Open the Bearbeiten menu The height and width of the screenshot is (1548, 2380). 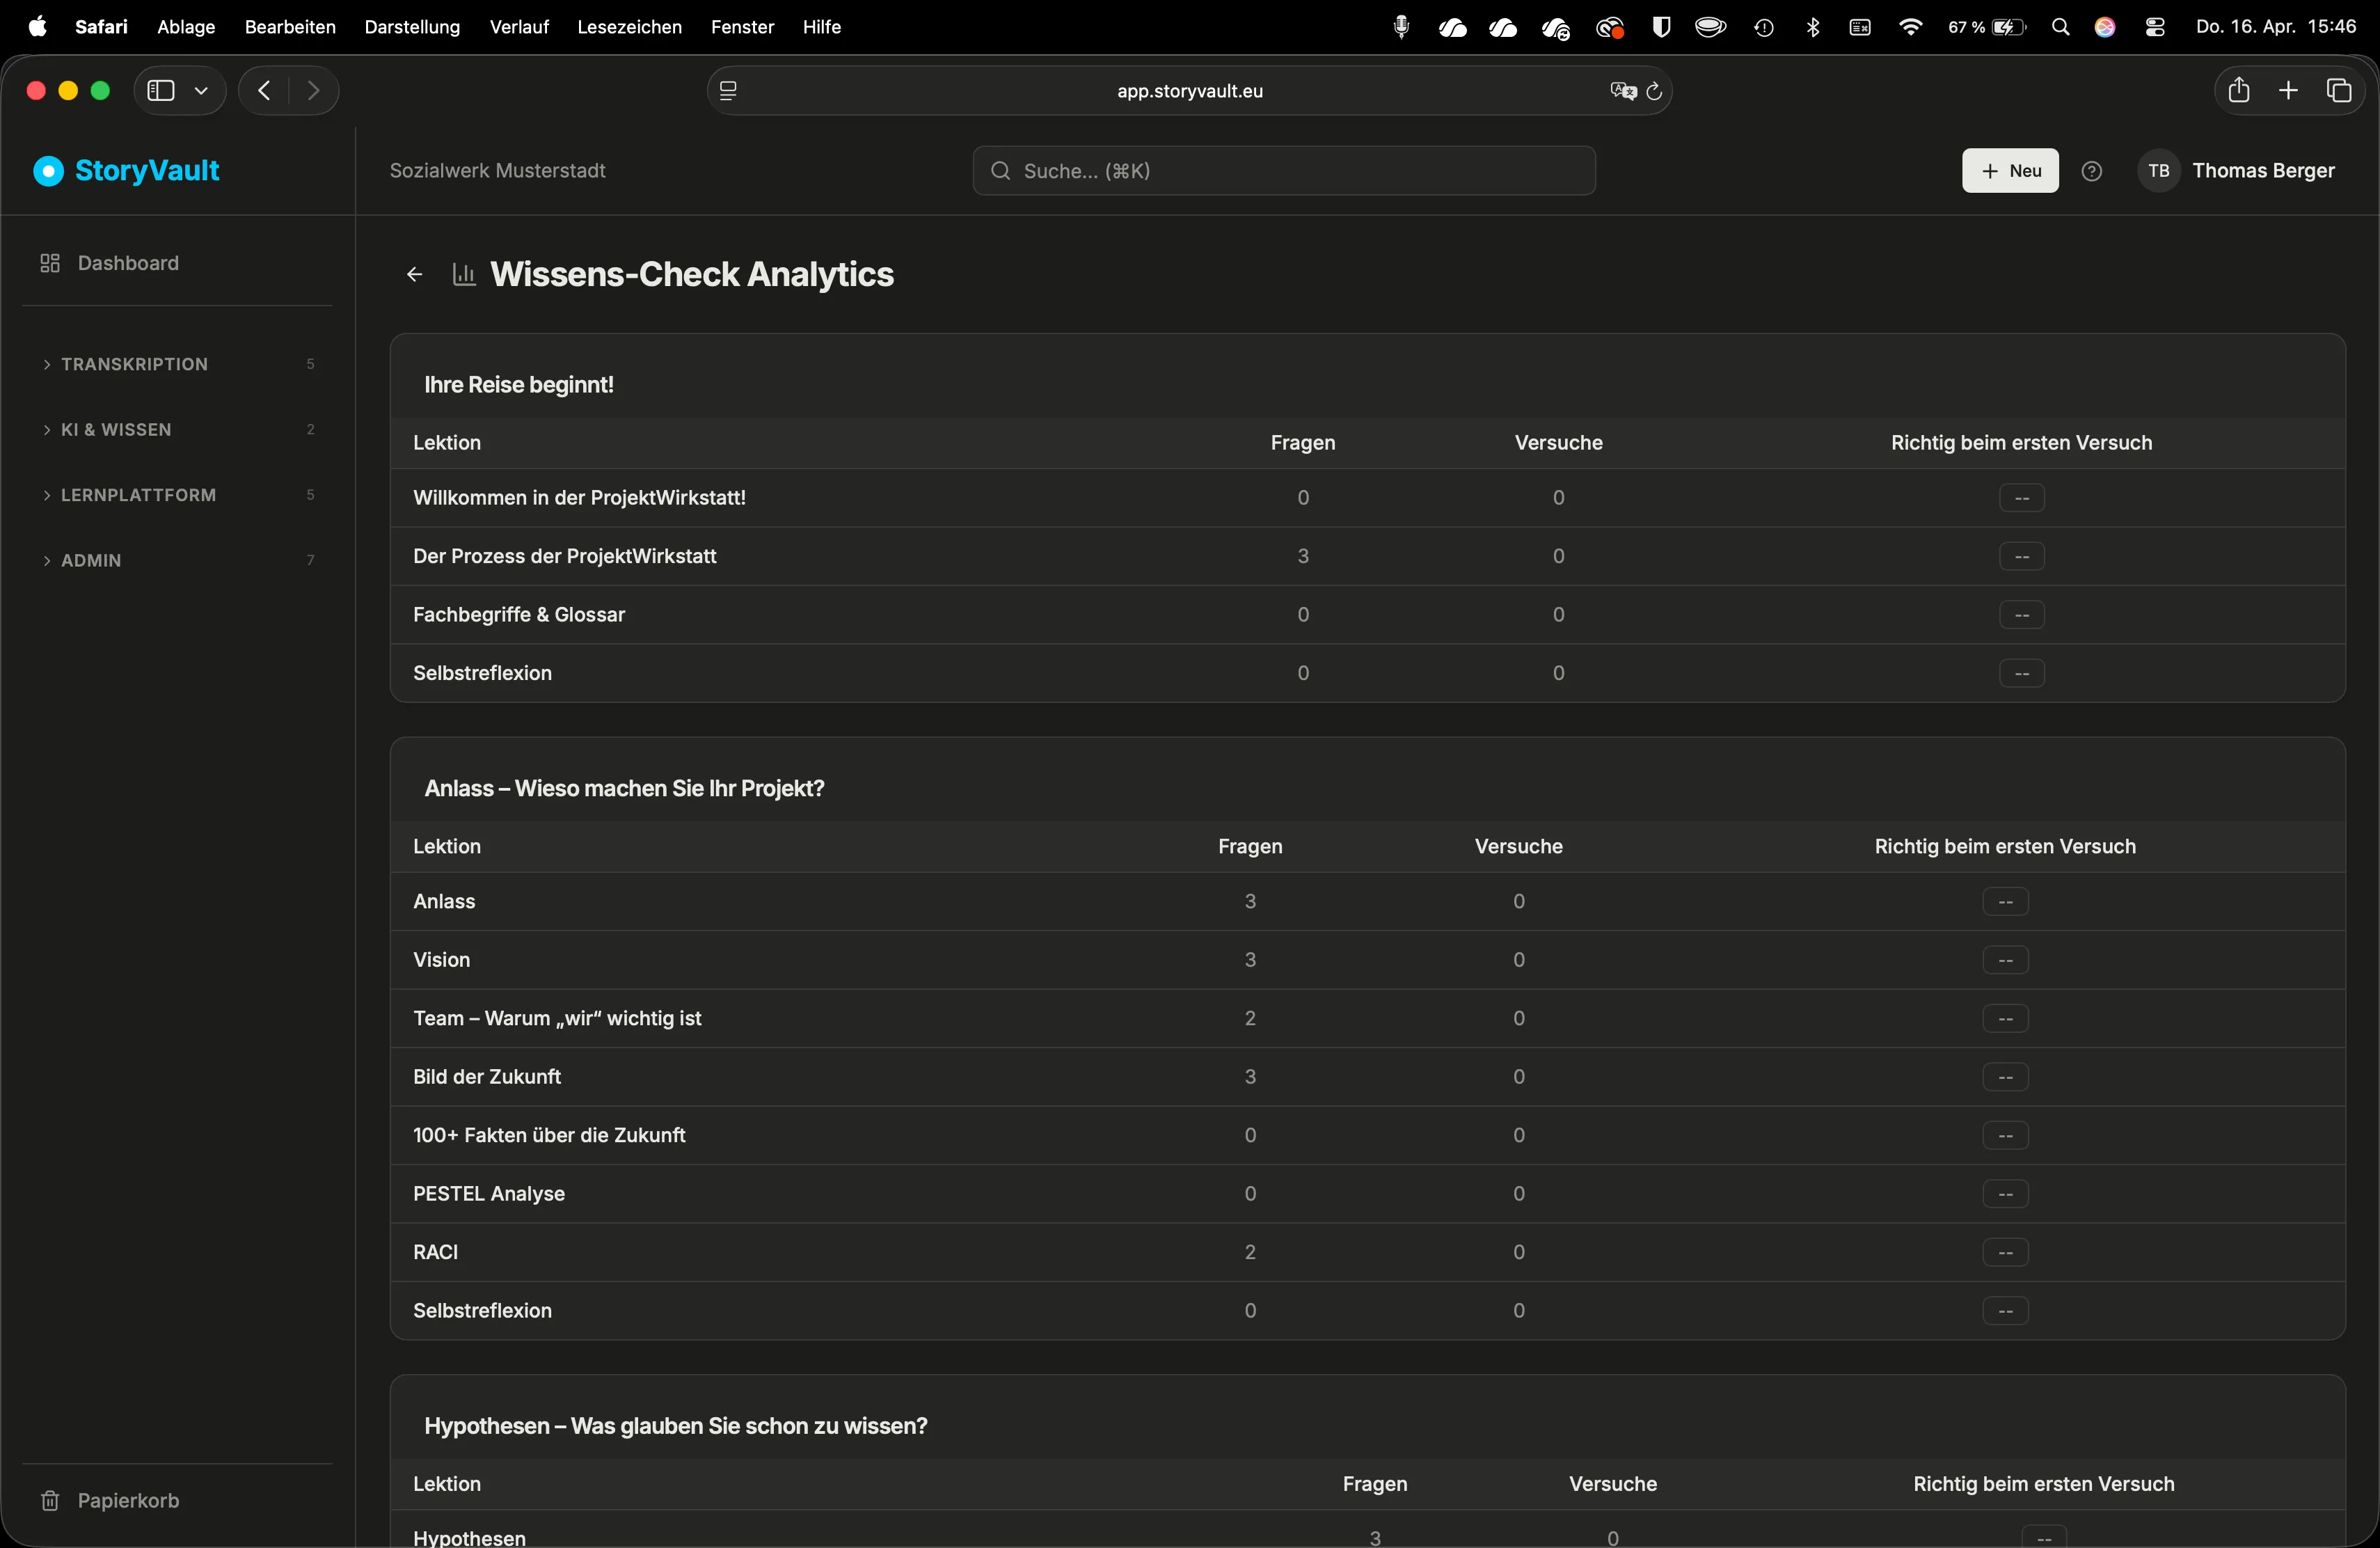coord(290,27)
